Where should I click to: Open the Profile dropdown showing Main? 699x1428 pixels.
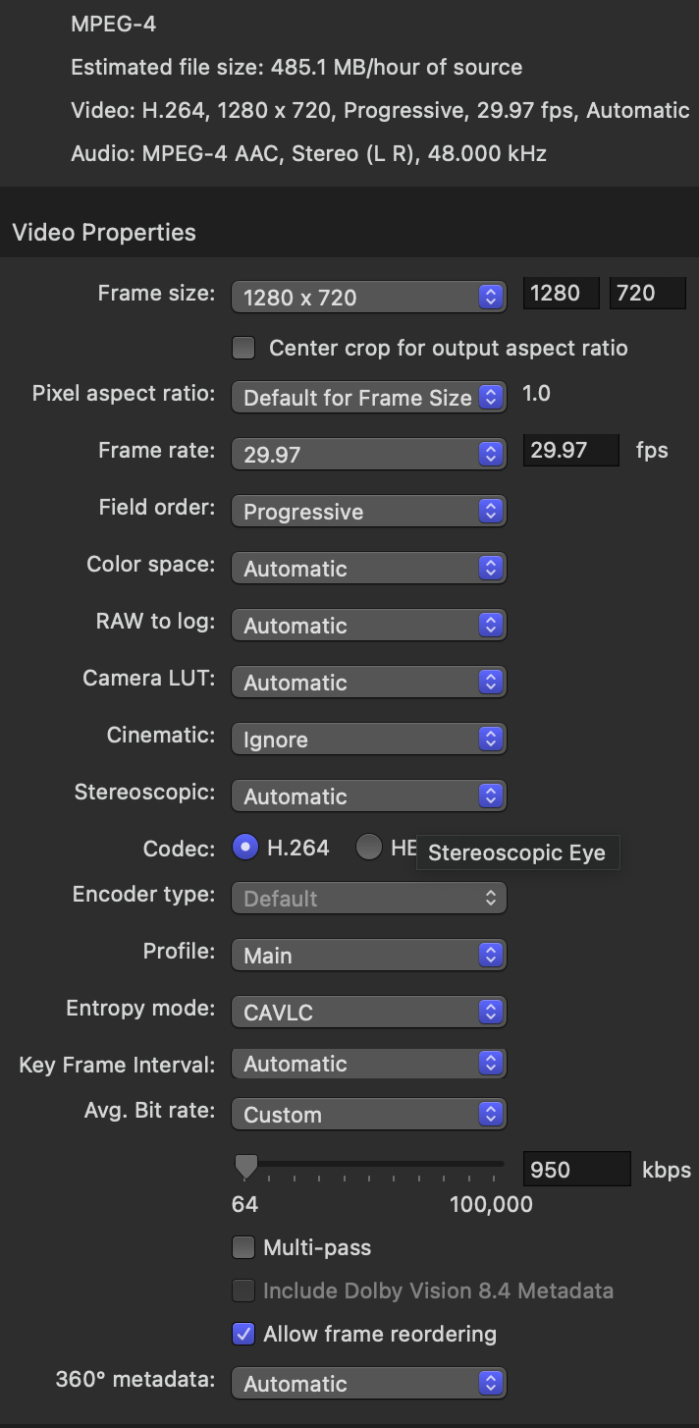(368, 955)
